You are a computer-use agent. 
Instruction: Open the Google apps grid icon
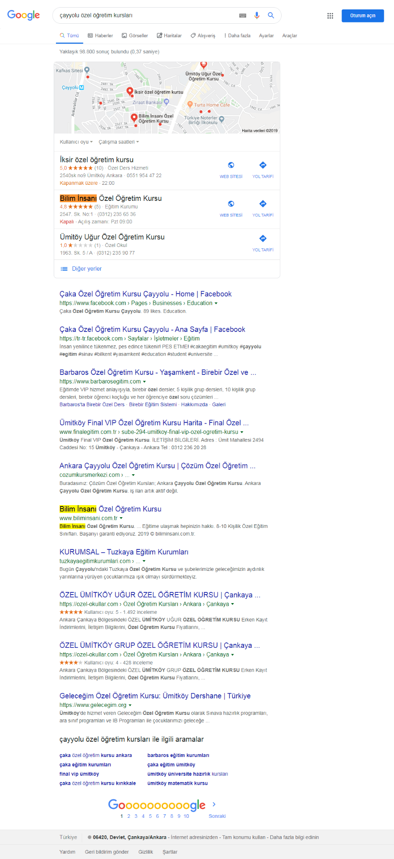pos(330,16)
